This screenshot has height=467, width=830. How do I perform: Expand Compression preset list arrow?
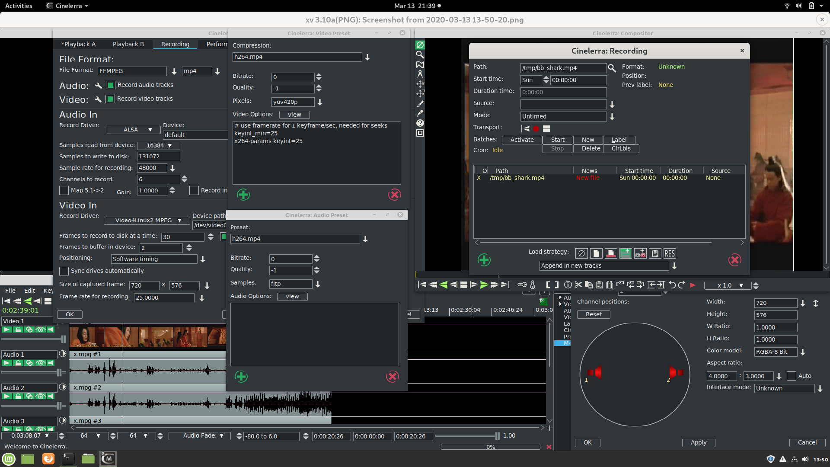point(367,57)
